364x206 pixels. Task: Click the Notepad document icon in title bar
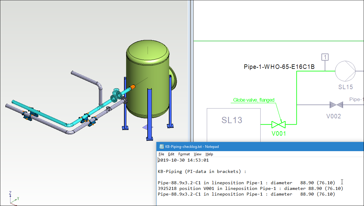161,147
